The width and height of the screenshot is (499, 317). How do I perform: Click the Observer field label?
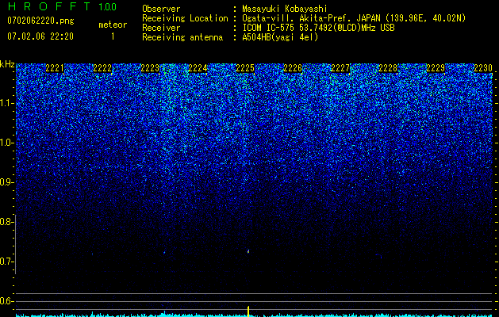pos(161,9)
